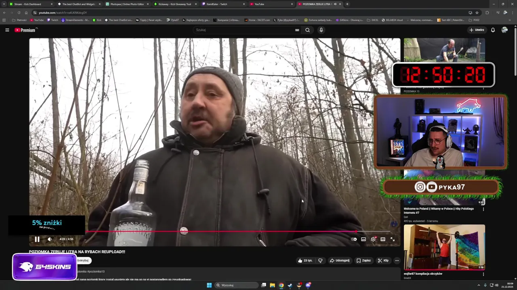Switch to KamilEater - Twitch tab

(x=222, y=4)
